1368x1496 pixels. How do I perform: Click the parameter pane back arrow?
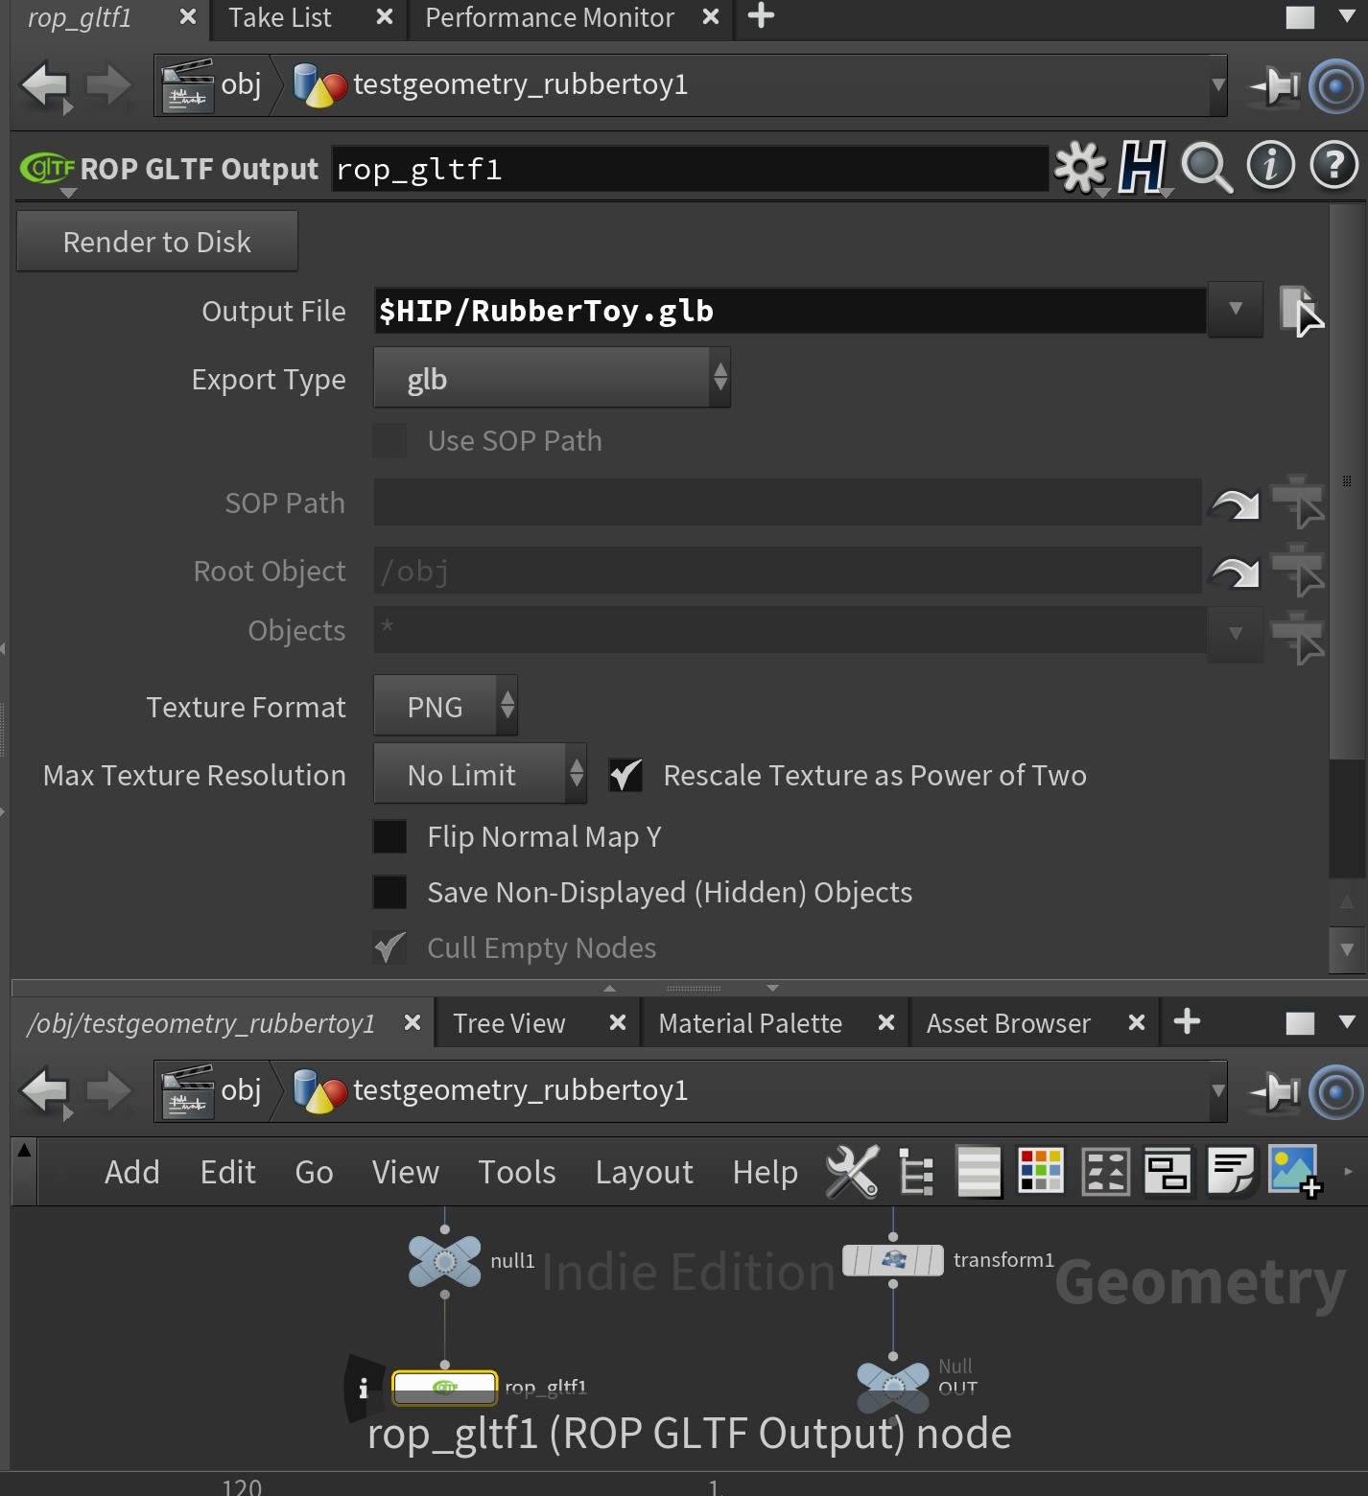click(x=45, y=85)
